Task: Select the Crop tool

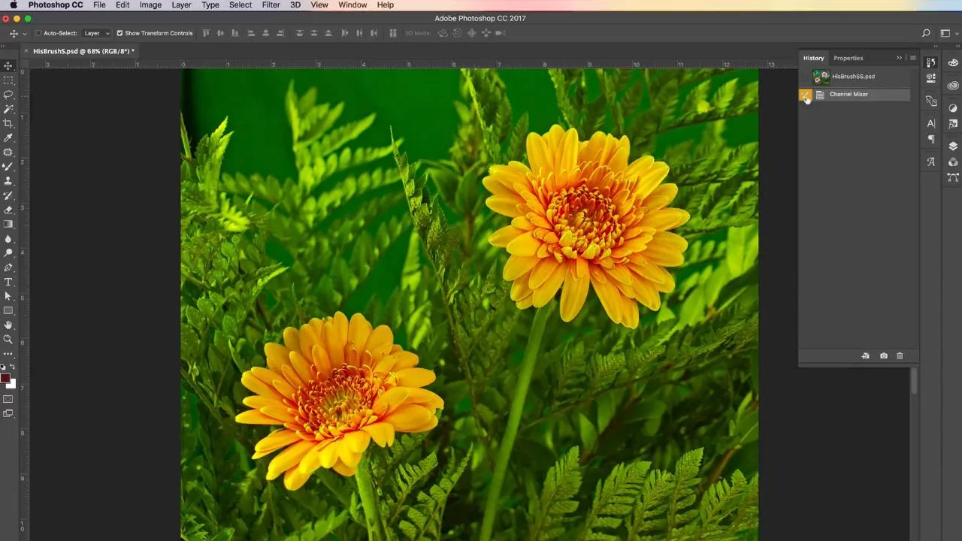Action: click(x=8, y=123)
